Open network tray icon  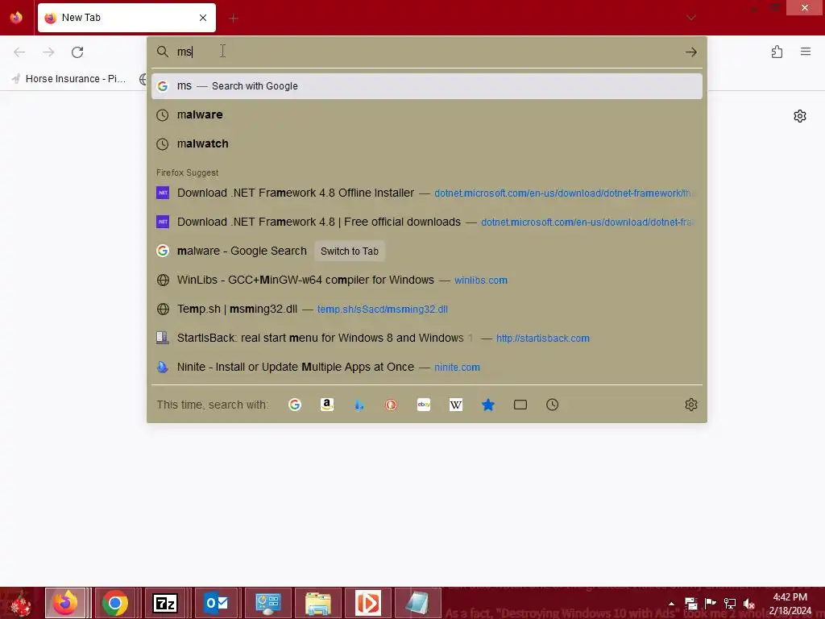730,604
